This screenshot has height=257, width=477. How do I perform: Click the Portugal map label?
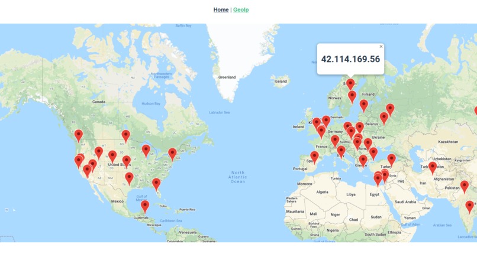click(300, 168)
